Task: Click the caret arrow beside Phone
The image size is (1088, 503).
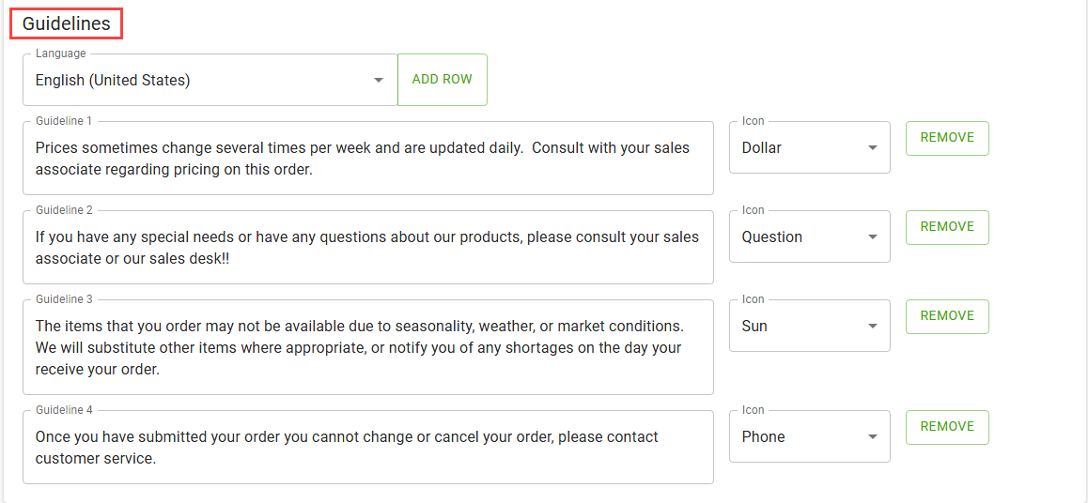Action: (873, 437)
